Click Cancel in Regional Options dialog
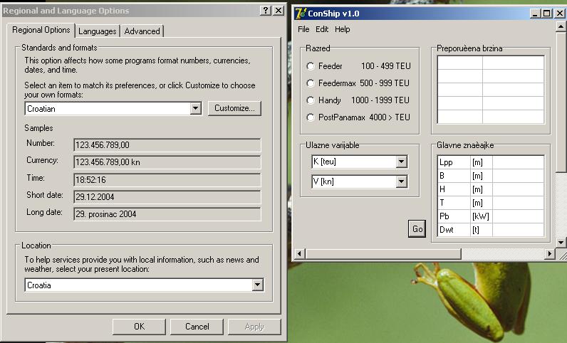 pyautogui.click(x=197, y=327)
